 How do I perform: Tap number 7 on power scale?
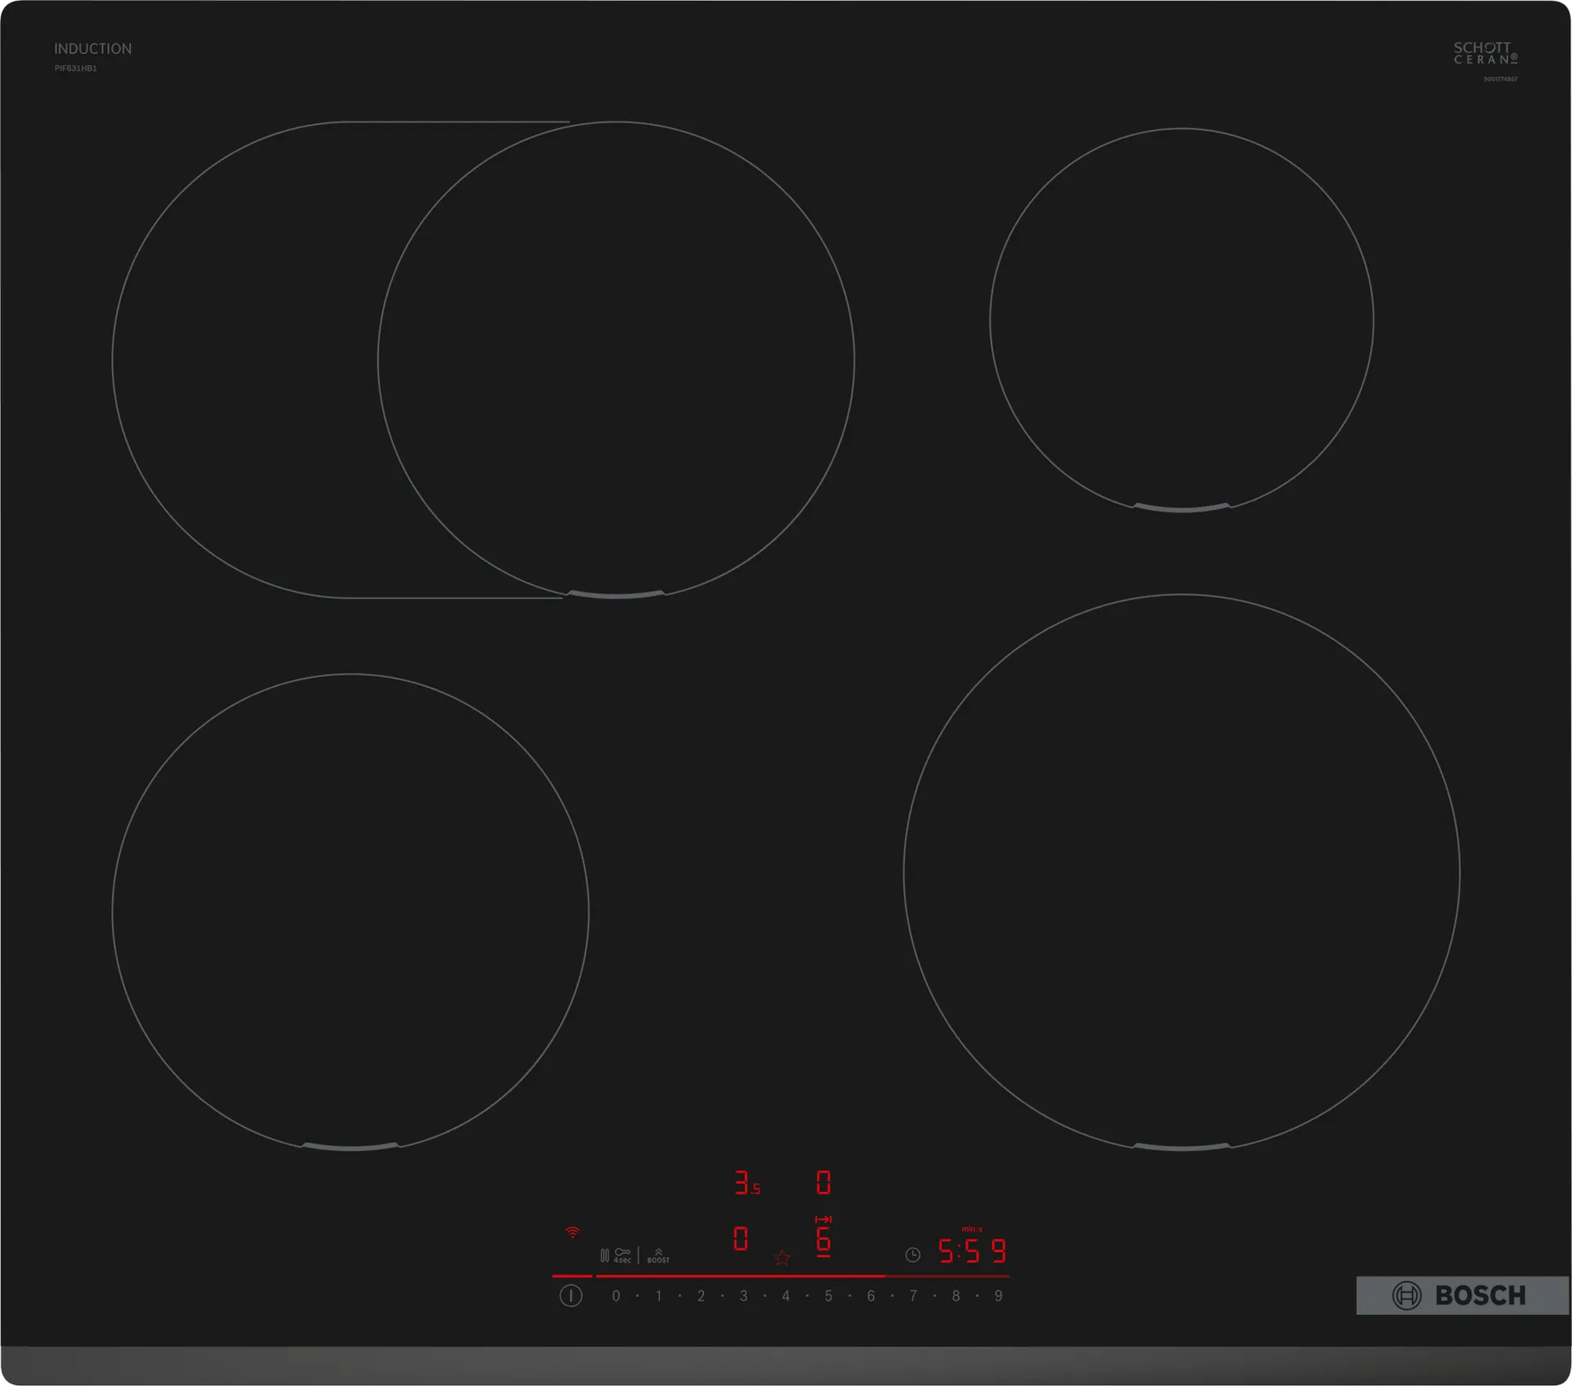913,1296
